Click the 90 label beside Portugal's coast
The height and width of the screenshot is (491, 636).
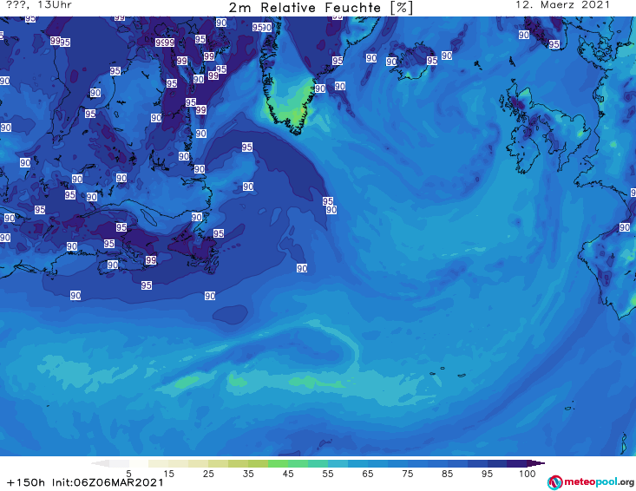coord(625,227)
